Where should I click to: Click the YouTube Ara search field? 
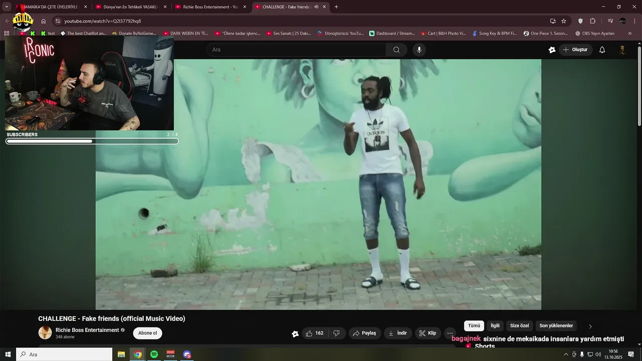[296, 50]
